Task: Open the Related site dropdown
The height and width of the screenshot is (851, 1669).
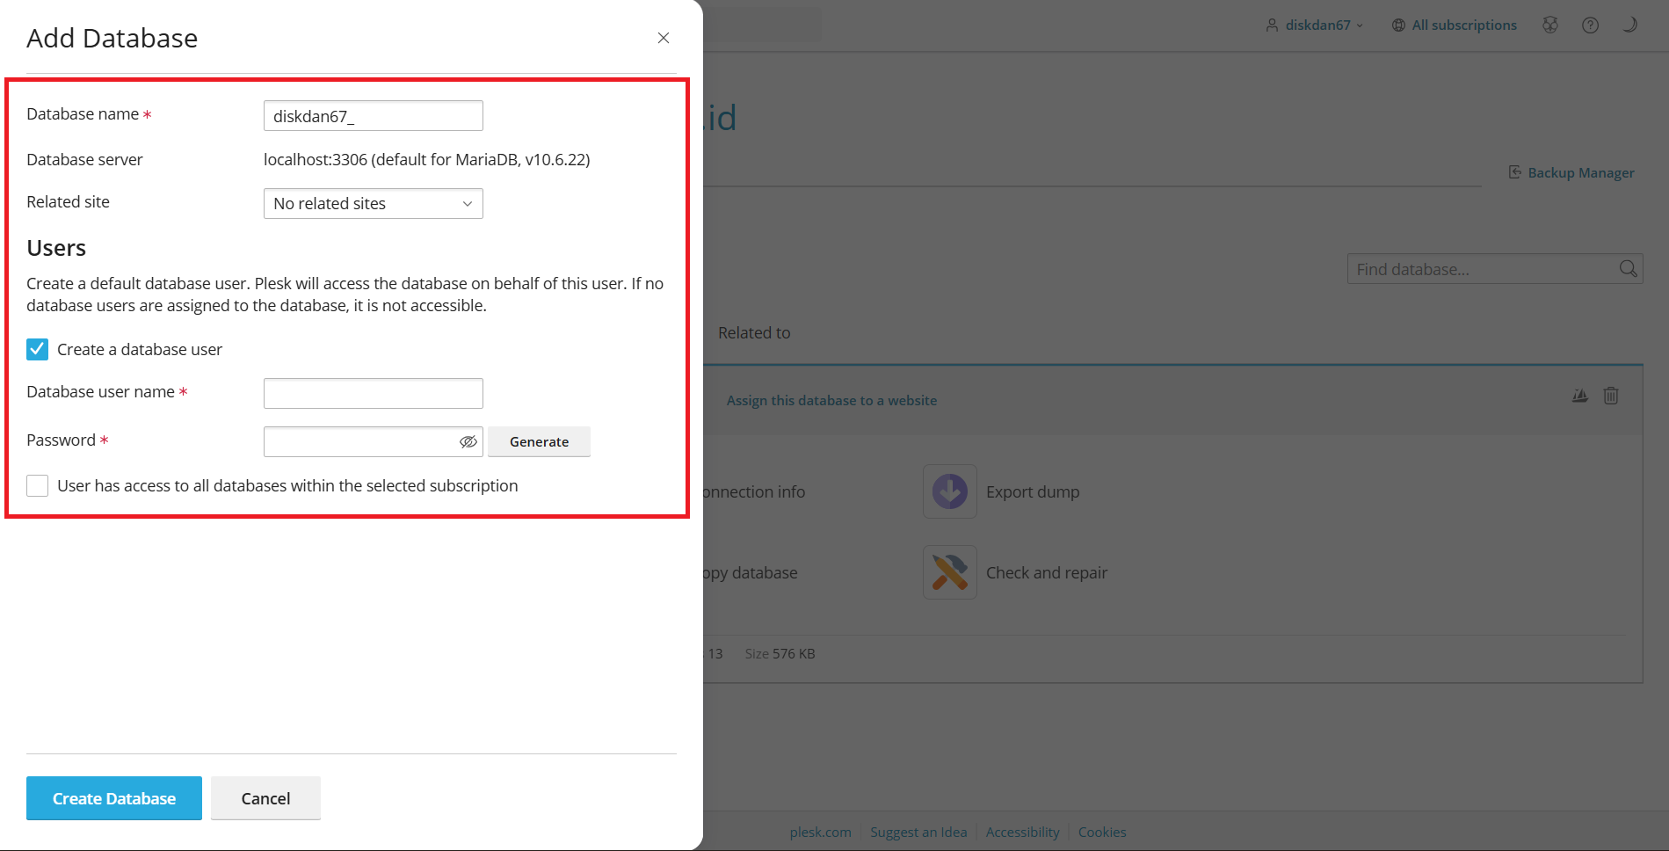Action: coord(374,204)
